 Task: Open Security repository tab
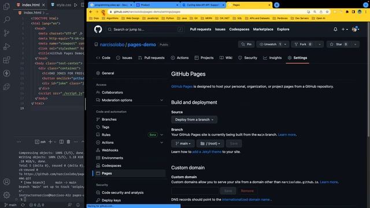pyautogui.click(x=247, y=58)
